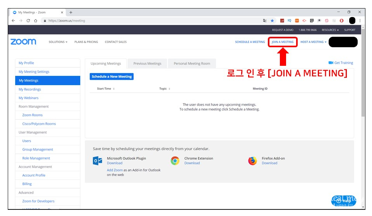
Task: Open Billing
Action: [27, 184]
